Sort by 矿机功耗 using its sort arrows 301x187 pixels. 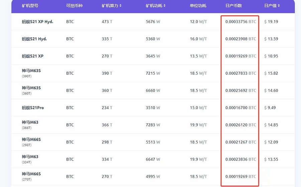click(165, 6)
